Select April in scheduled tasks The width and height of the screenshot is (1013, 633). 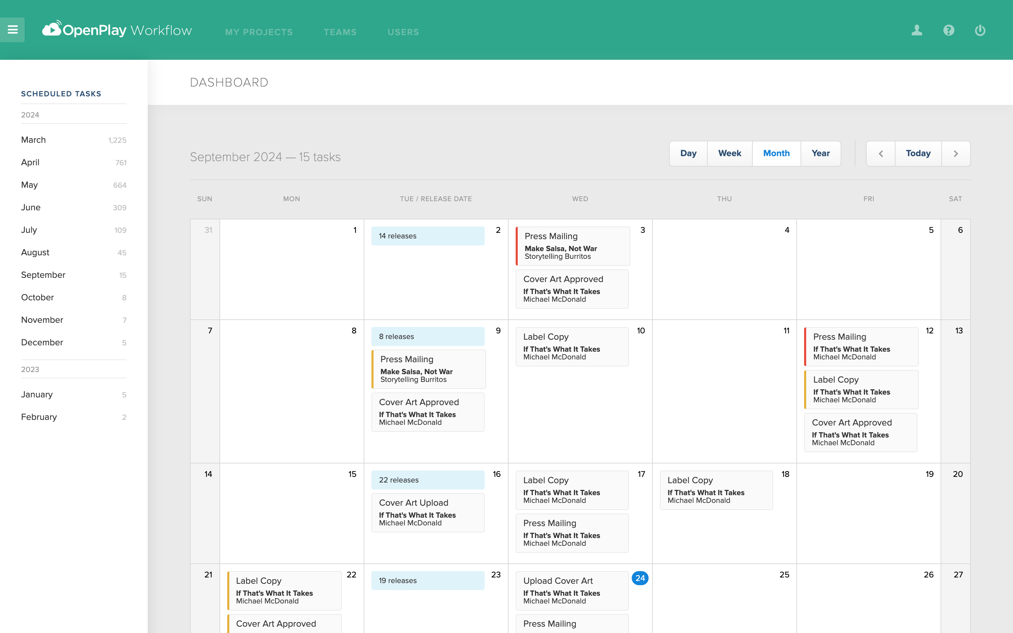click(74, 162)
